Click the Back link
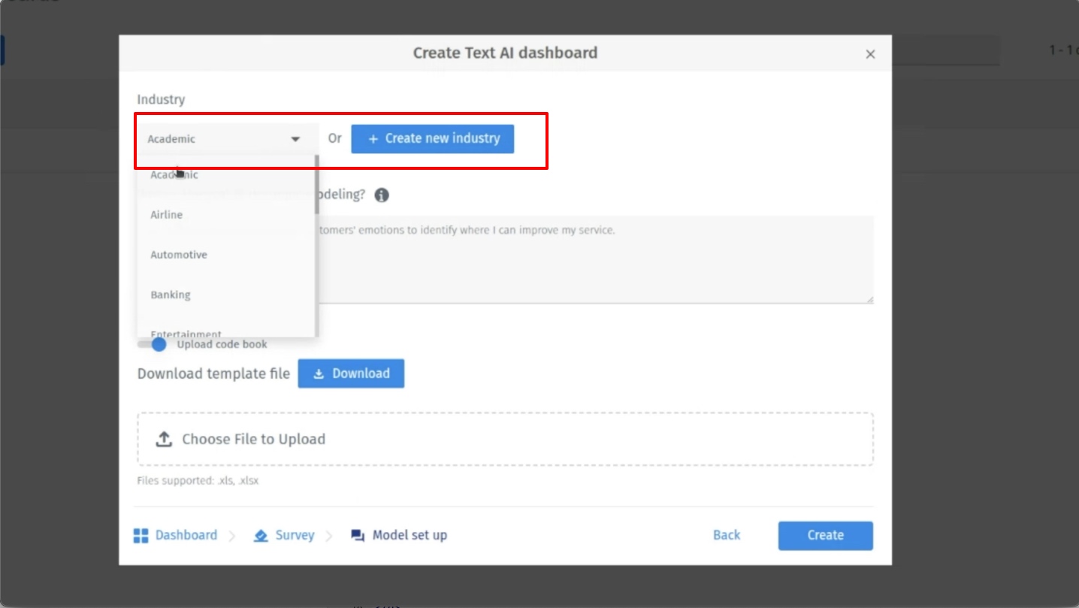This screenshot has height=608, width=1079. (x=727, y=535)
